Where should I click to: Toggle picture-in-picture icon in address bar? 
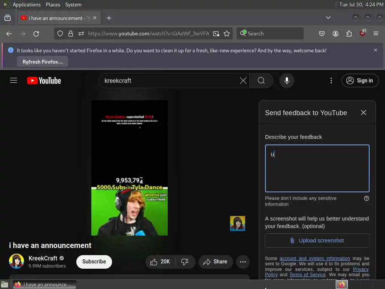coord(216,33)
